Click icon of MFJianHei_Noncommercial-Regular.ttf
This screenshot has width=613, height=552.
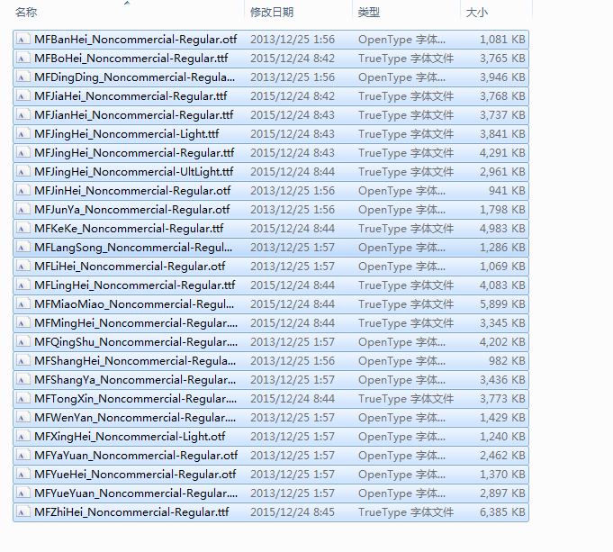[x=23, y=115]
